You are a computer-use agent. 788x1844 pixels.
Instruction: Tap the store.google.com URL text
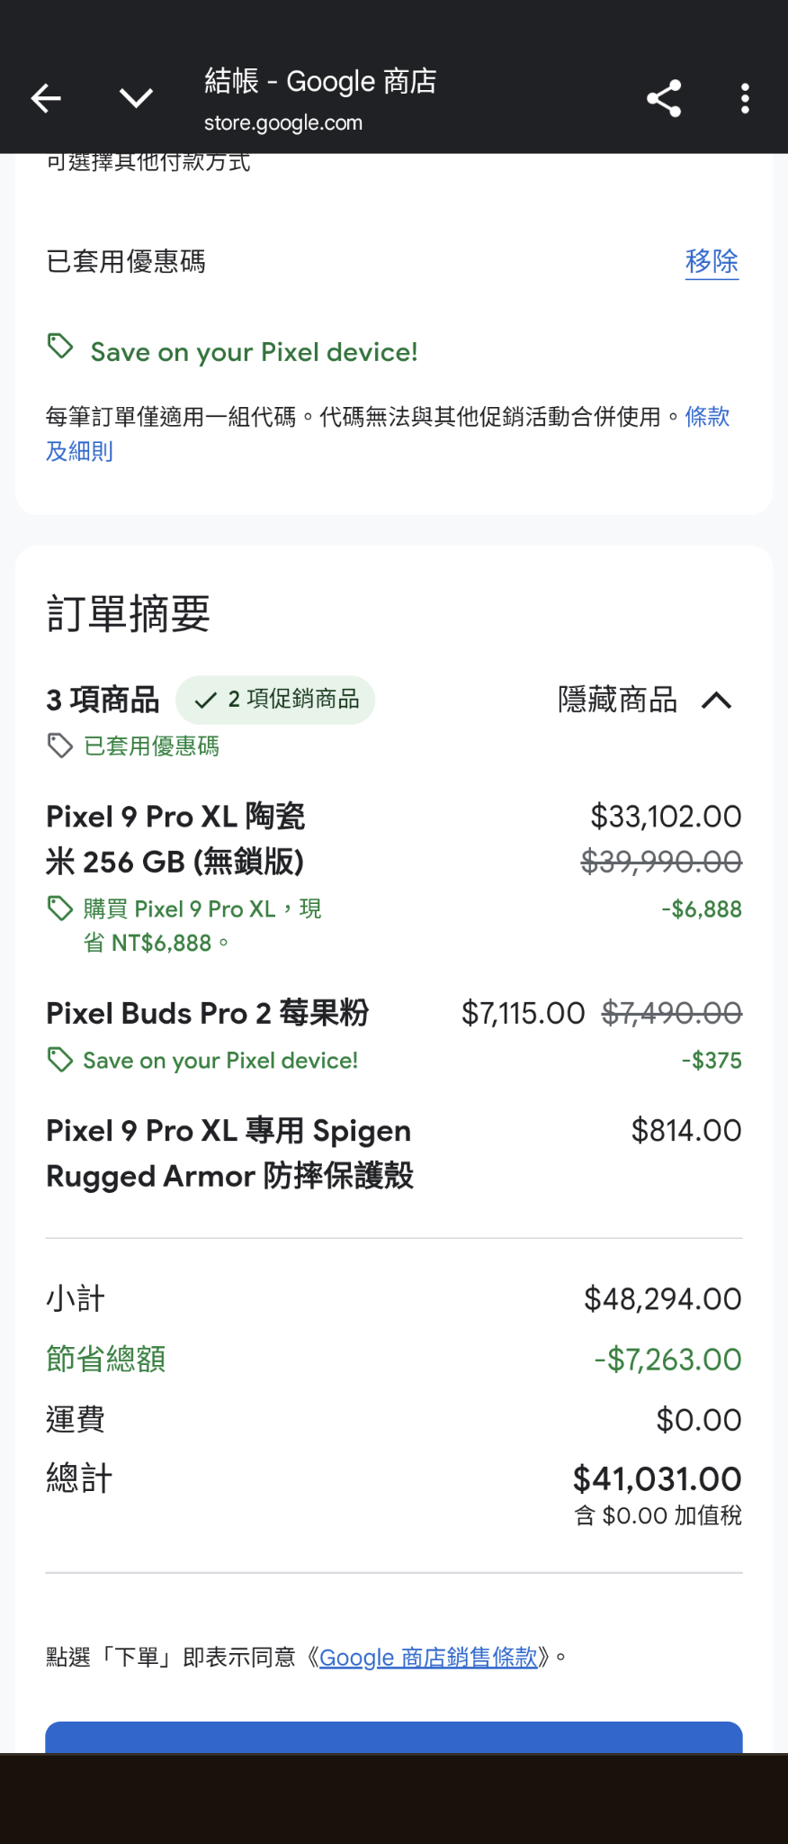[283, 123]
